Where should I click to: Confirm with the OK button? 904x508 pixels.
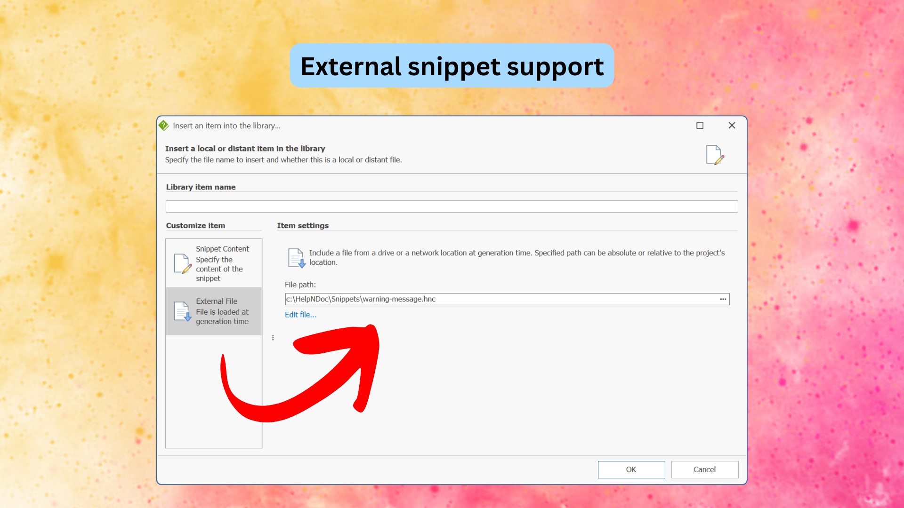point(631,469)
